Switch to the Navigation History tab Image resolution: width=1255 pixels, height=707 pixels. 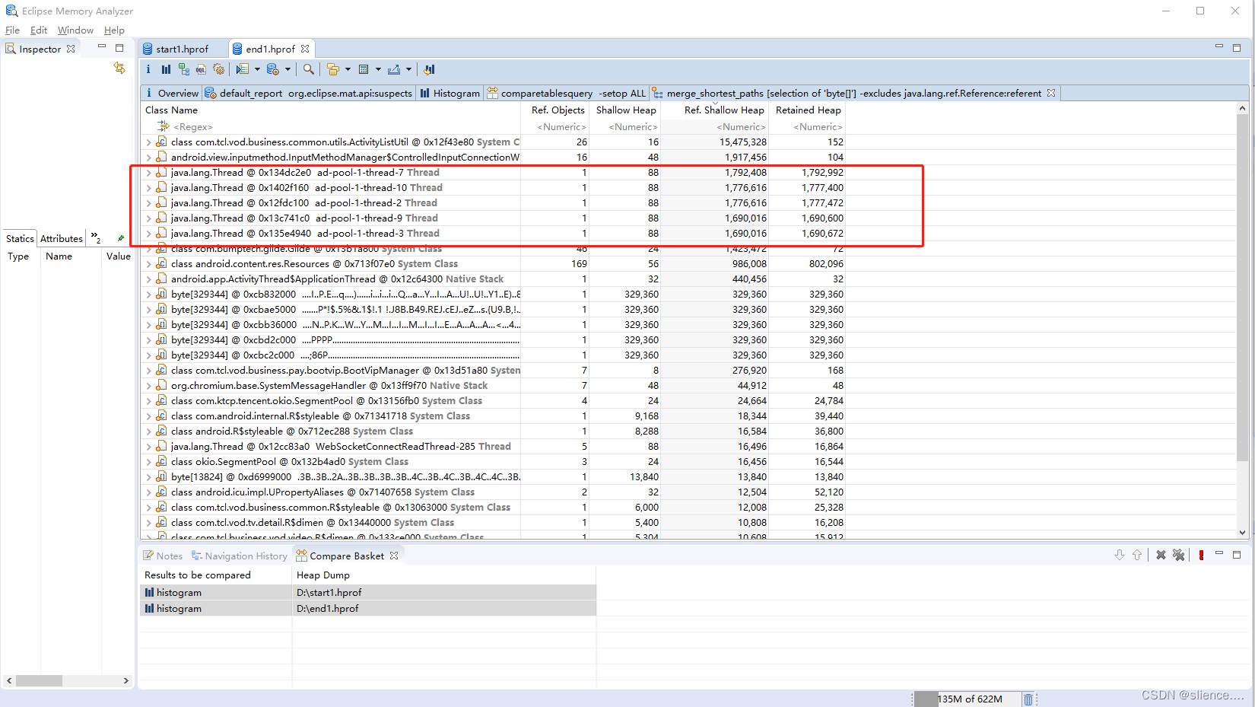(x=239, y=556)
